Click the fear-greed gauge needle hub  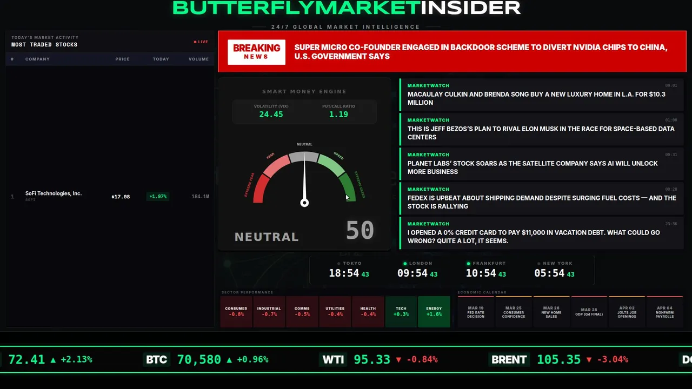point(304,203)
